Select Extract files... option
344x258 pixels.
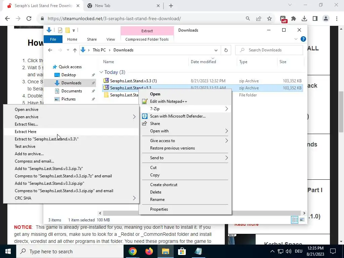coord(71,124)
